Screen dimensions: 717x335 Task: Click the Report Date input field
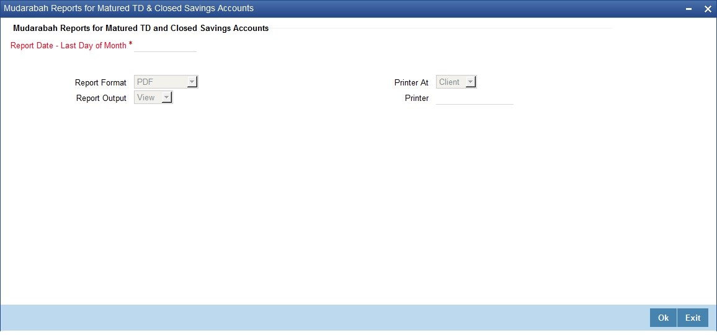pyautogui.click(x=165, y=46)
